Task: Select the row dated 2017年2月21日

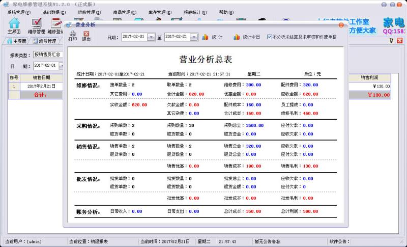Action: pos(42,86)
